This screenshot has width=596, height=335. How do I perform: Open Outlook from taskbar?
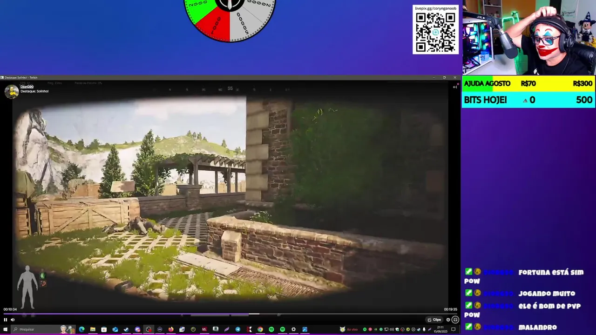[115, 329]
